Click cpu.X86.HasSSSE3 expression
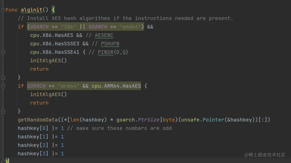Screen dimensions: 291x163 54,44
